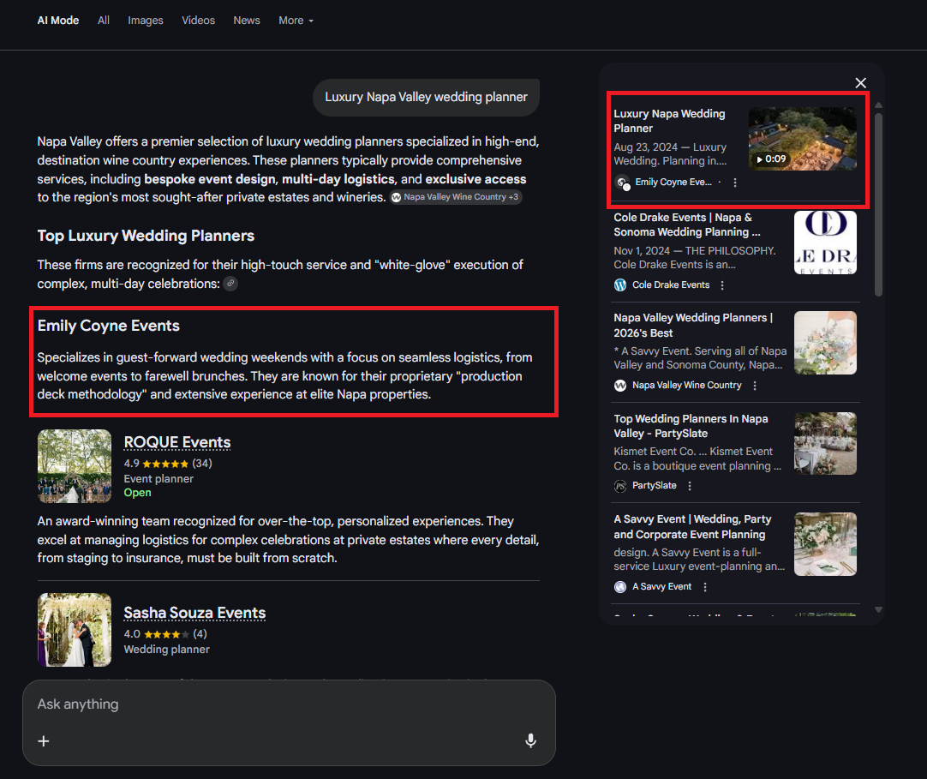
Task: Click the Napa Valley Wine Country favicon
Action: 620,386
